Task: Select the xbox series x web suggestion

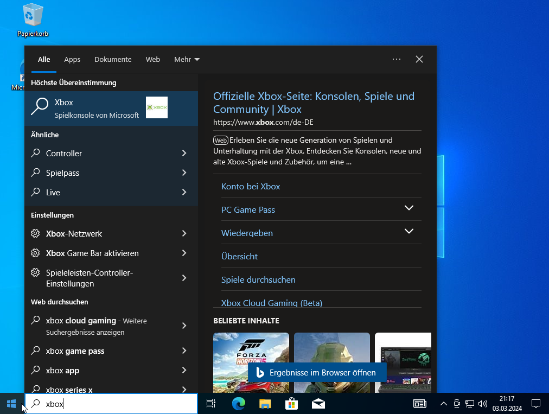Action: [111, 387]
